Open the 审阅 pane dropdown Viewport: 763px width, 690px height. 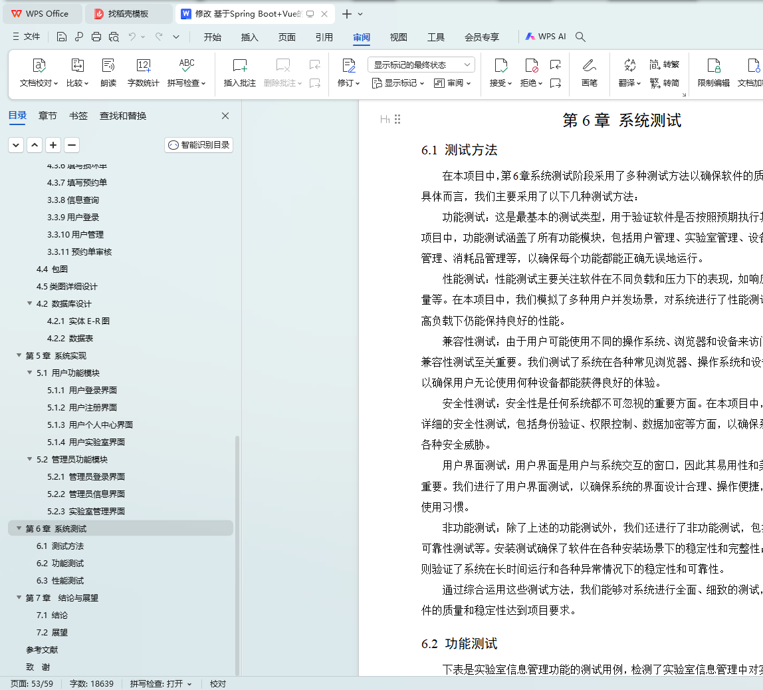click(452, 83)
